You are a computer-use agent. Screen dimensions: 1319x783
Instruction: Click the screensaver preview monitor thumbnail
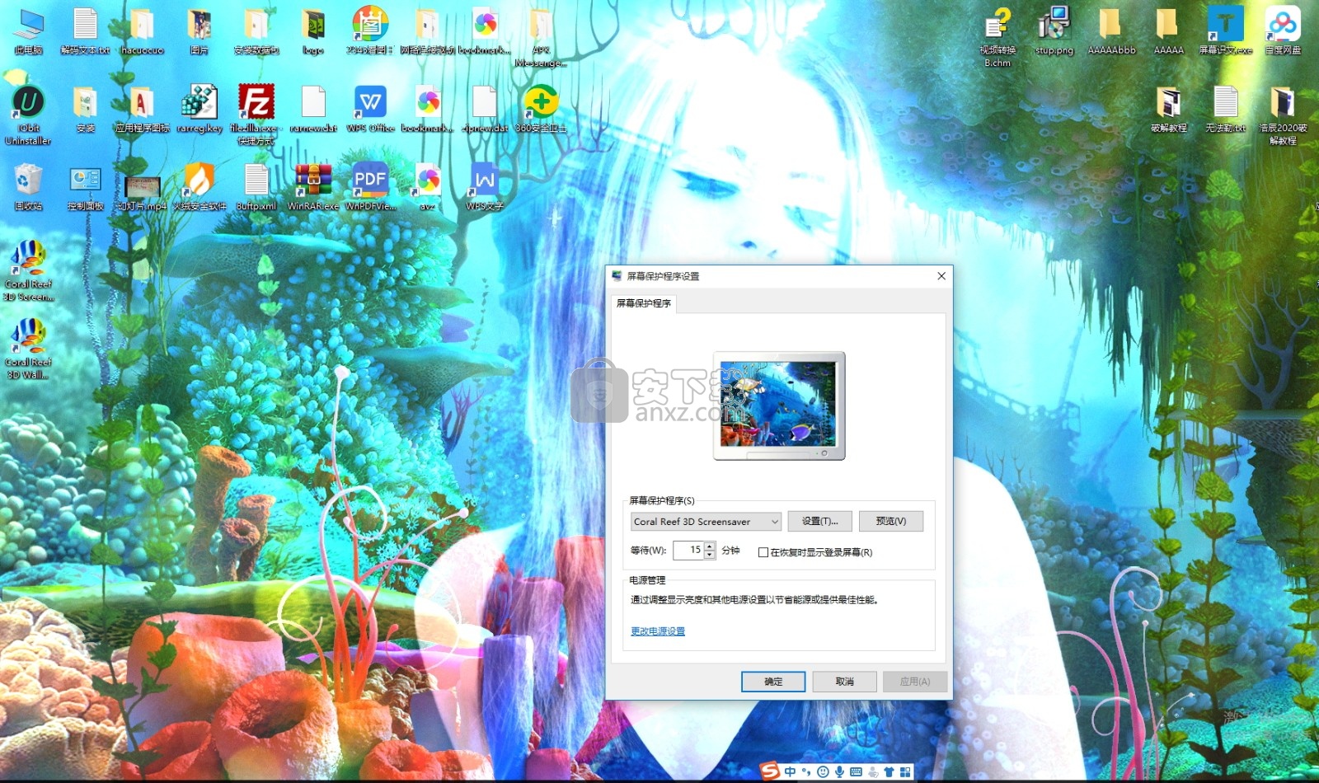tap(779, 406)
